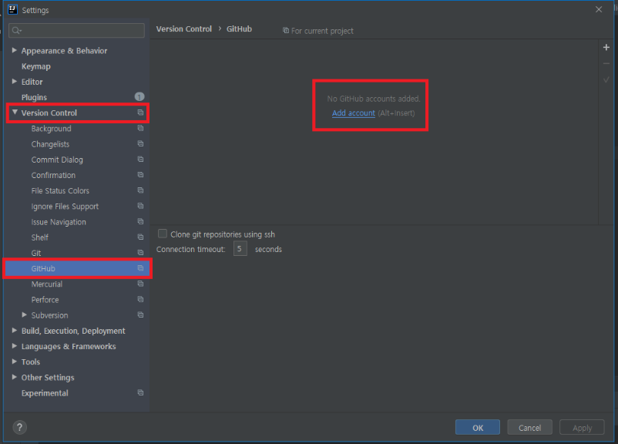Click the Cancel button
The height and width of the screenshot is (444, 618).
coord(529,428)
